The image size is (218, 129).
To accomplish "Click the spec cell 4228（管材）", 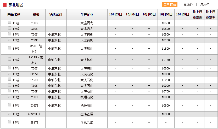I will point(36,49).
